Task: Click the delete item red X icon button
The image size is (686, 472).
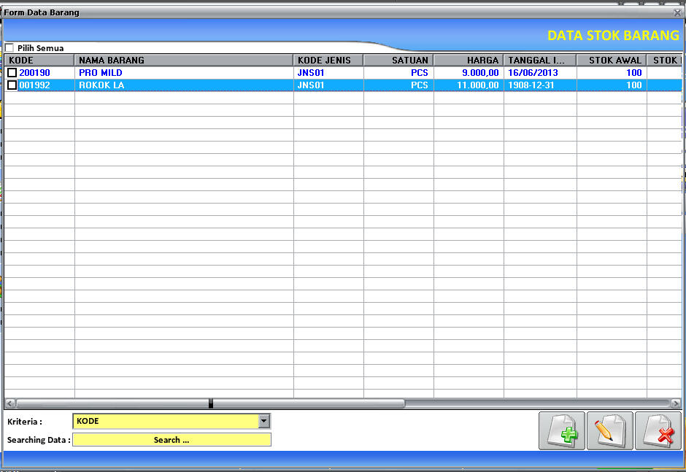Action: [658, 430]
